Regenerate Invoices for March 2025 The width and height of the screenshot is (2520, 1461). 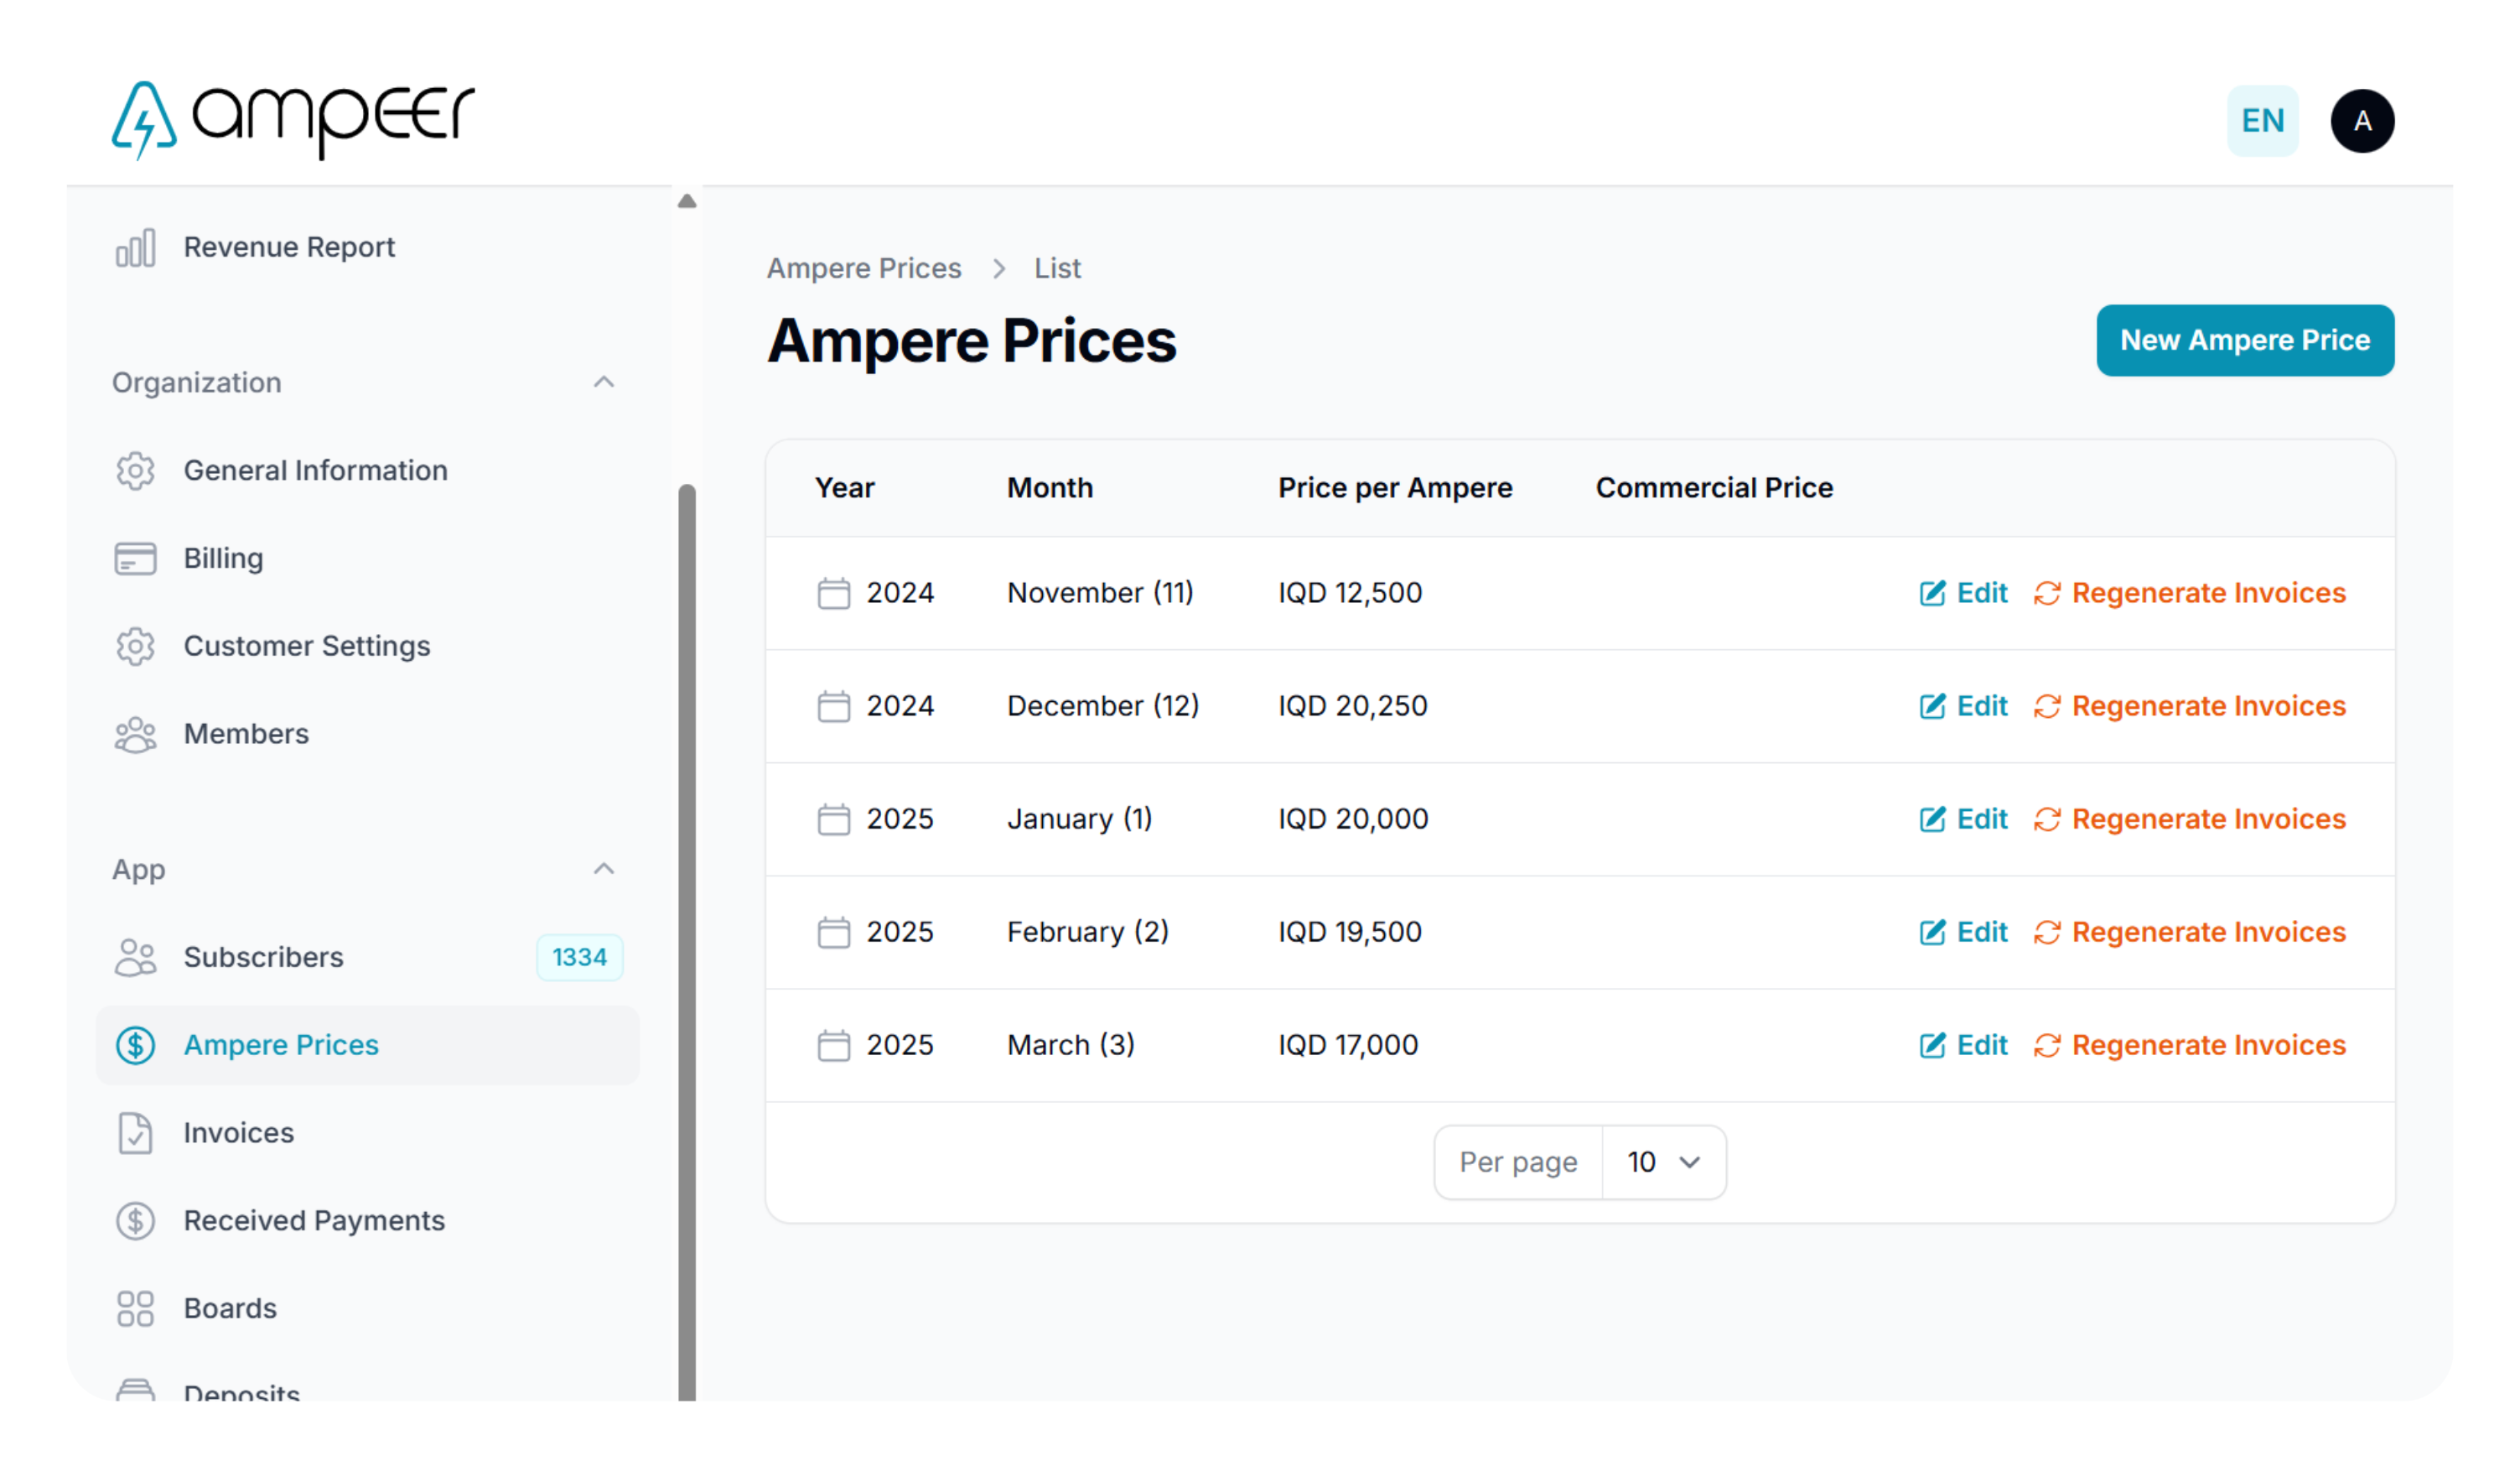pos(2189,1046)
